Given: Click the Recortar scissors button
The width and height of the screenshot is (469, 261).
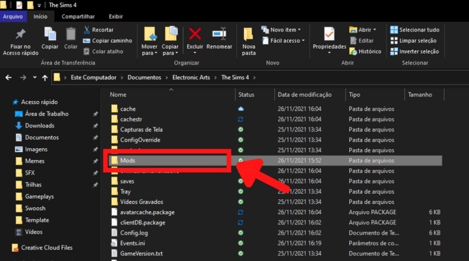Looking at the screenshot, I should coord(98,30).
